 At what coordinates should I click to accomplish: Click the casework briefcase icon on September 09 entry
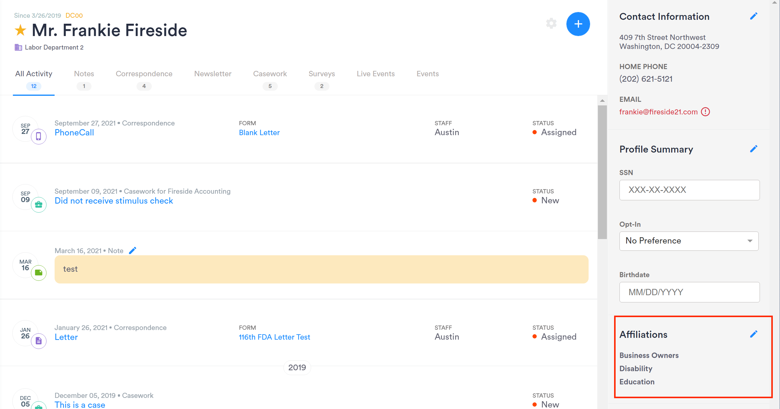pyautogui.click(x=38, y=204)
